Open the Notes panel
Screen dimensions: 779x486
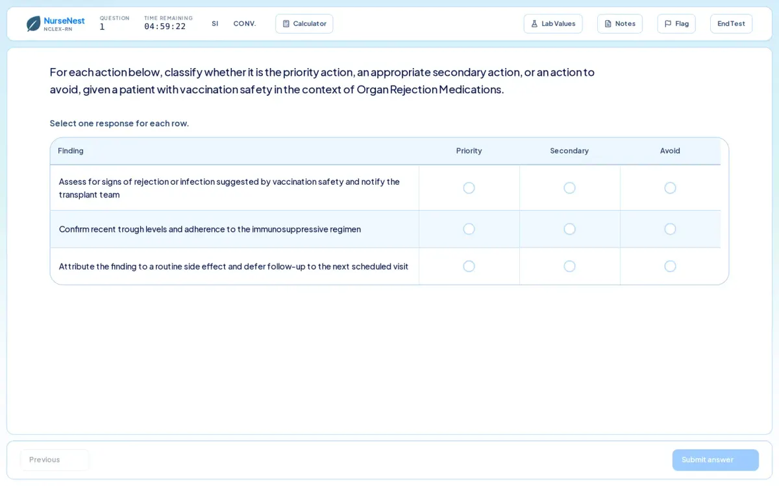620,24
